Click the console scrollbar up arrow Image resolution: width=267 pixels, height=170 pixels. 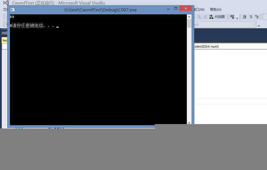tap(189, 17)
